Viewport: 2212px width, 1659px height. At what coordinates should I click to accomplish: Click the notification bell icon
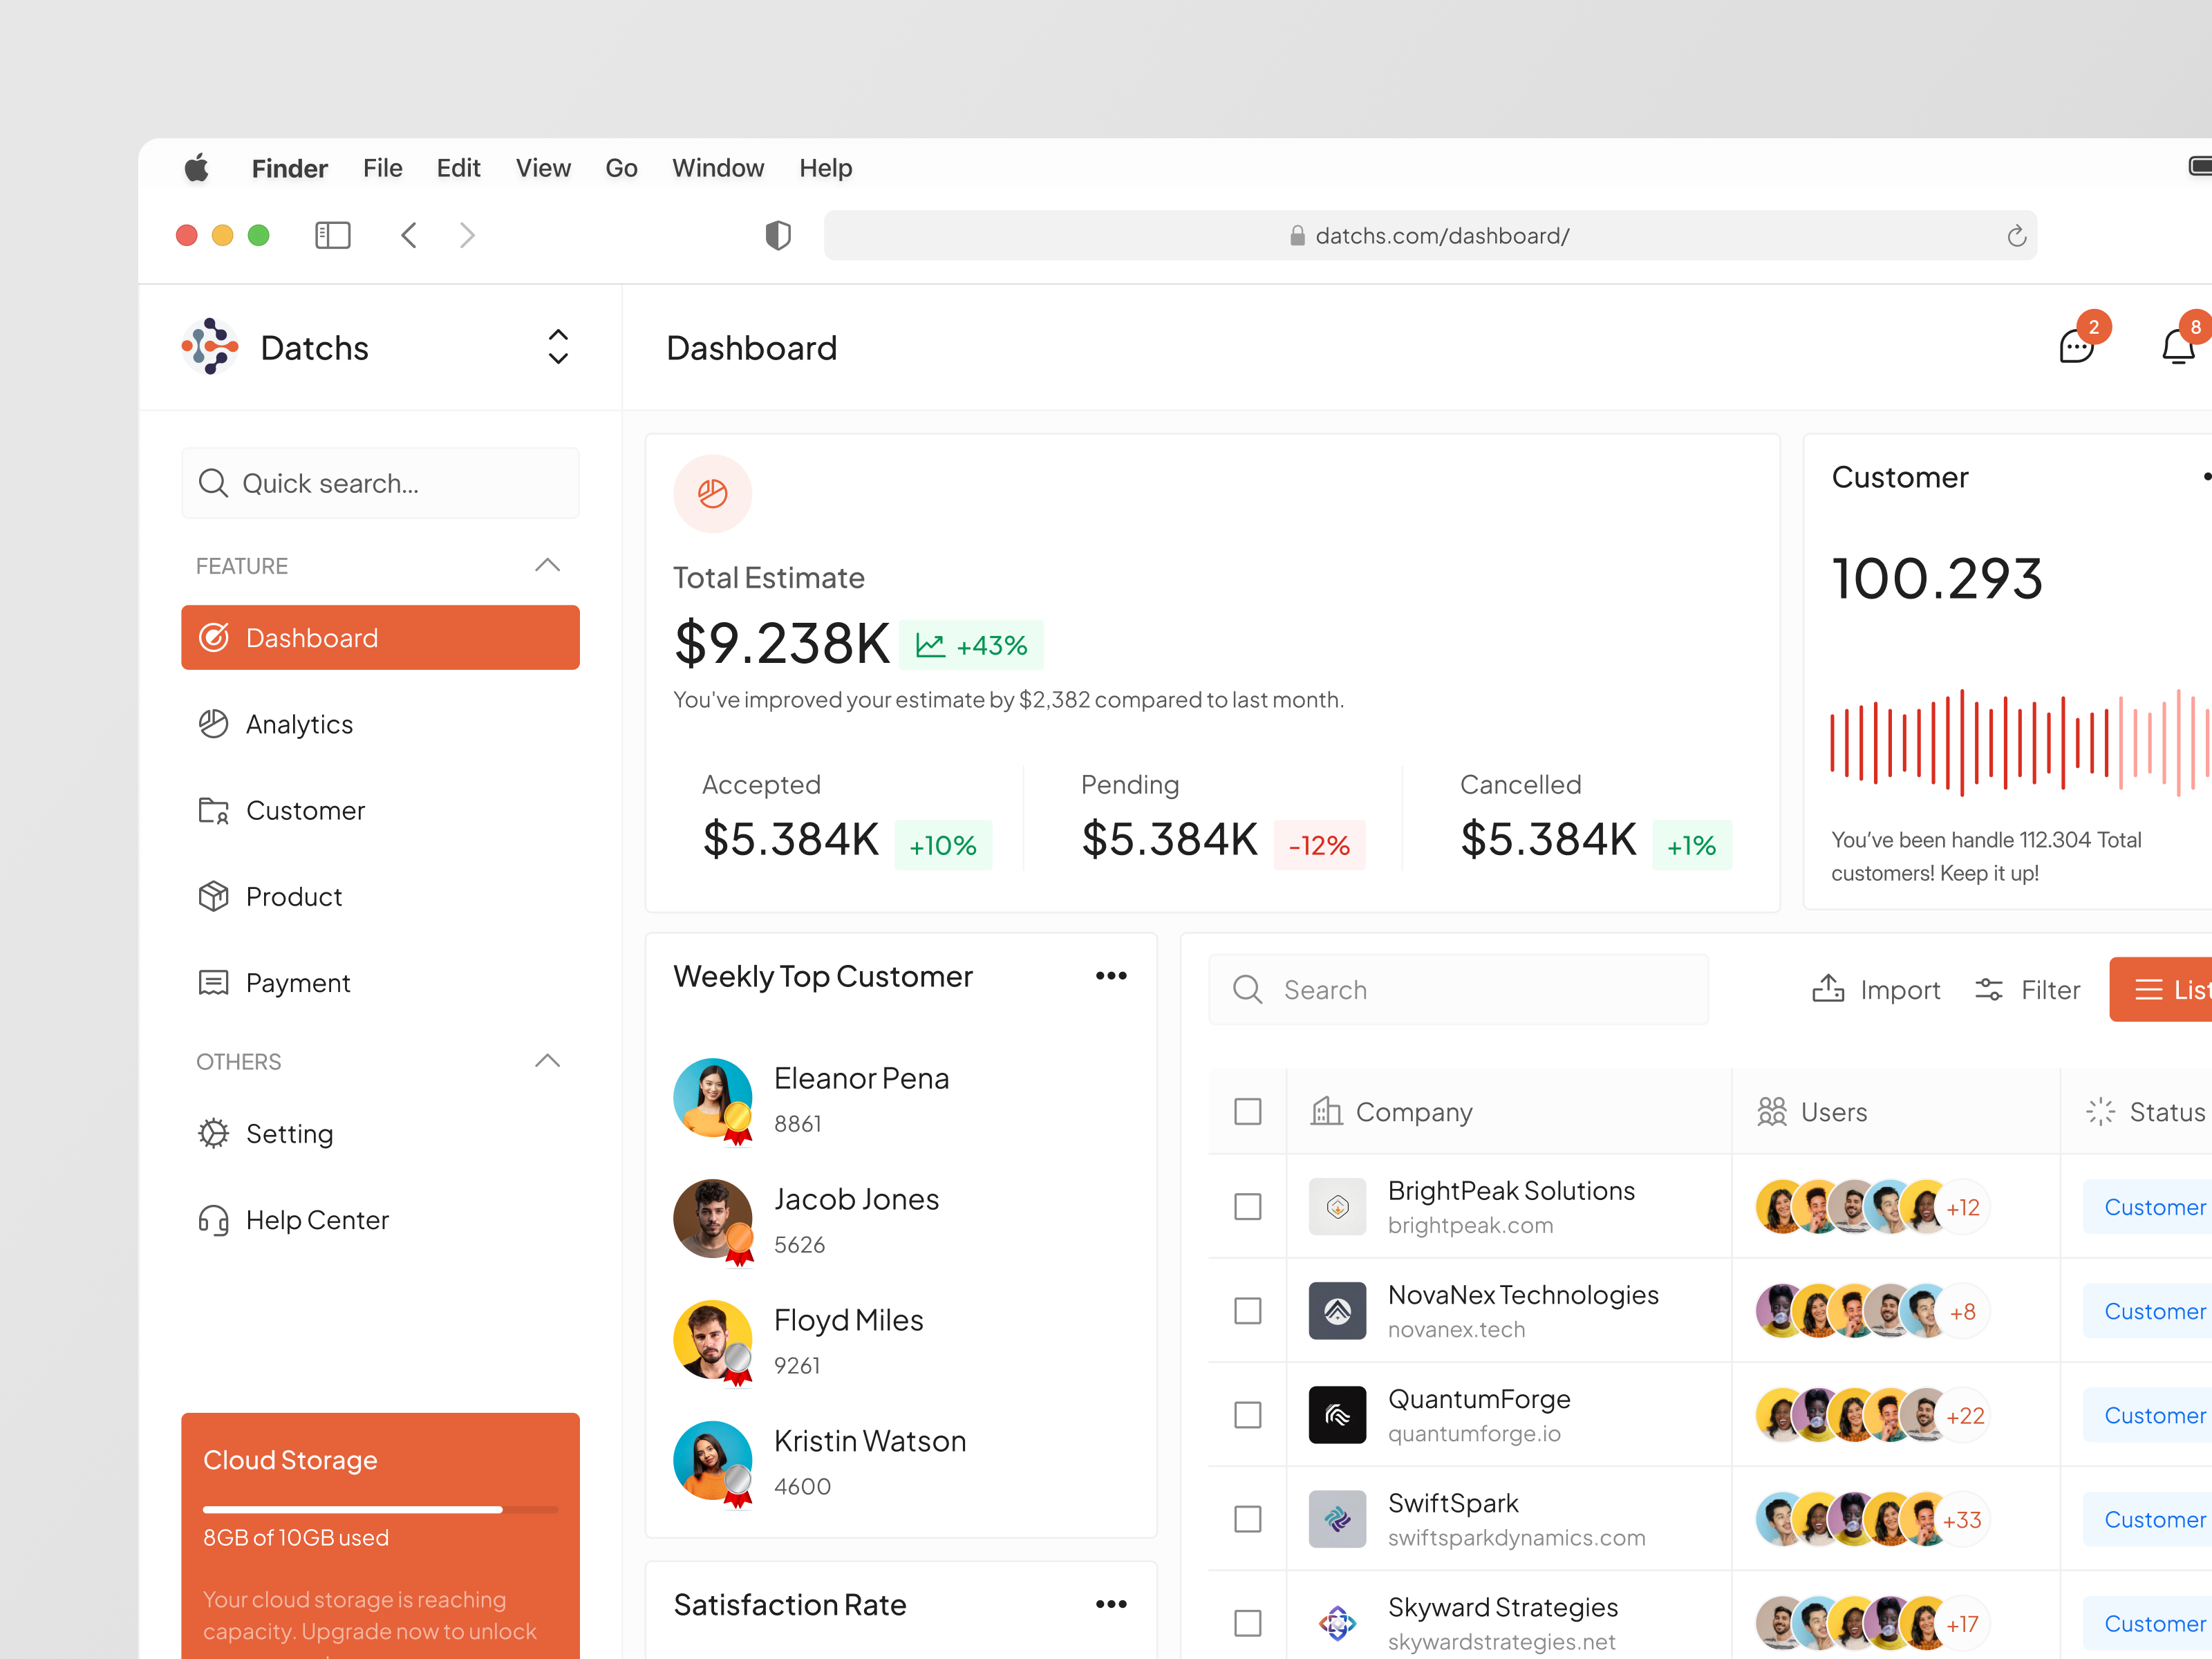click(2178, 347)
